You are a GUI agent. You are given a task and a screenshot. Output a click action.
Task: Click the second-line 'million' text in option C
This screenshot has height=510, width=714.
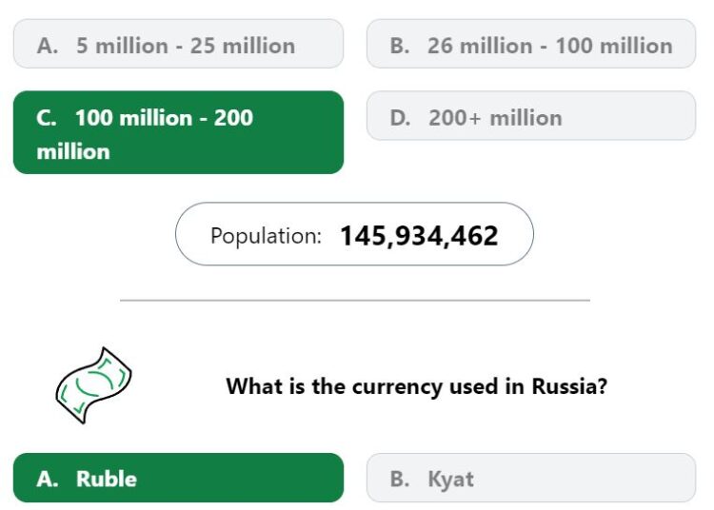click(x=73, y=152)
